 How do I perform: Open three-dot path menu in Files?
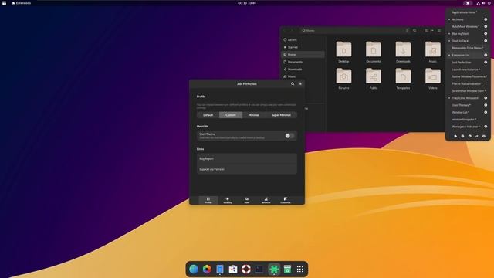click(x=407, y=31)
